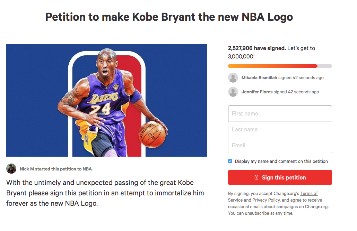Screen dimensions: 357x231
Task: Click the Mikaela Bismillah signer name
Action: [x=259, y=78]
